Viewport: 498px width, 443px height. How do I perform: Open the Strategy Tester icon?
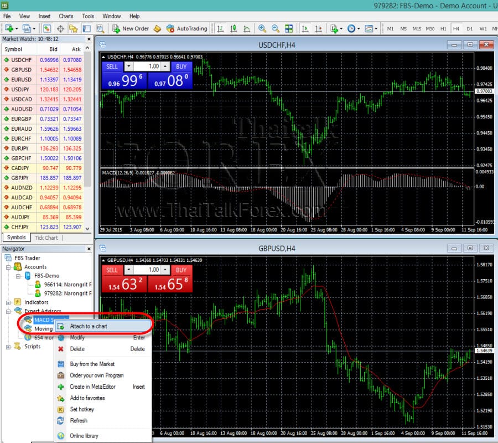tap(100, 29)
